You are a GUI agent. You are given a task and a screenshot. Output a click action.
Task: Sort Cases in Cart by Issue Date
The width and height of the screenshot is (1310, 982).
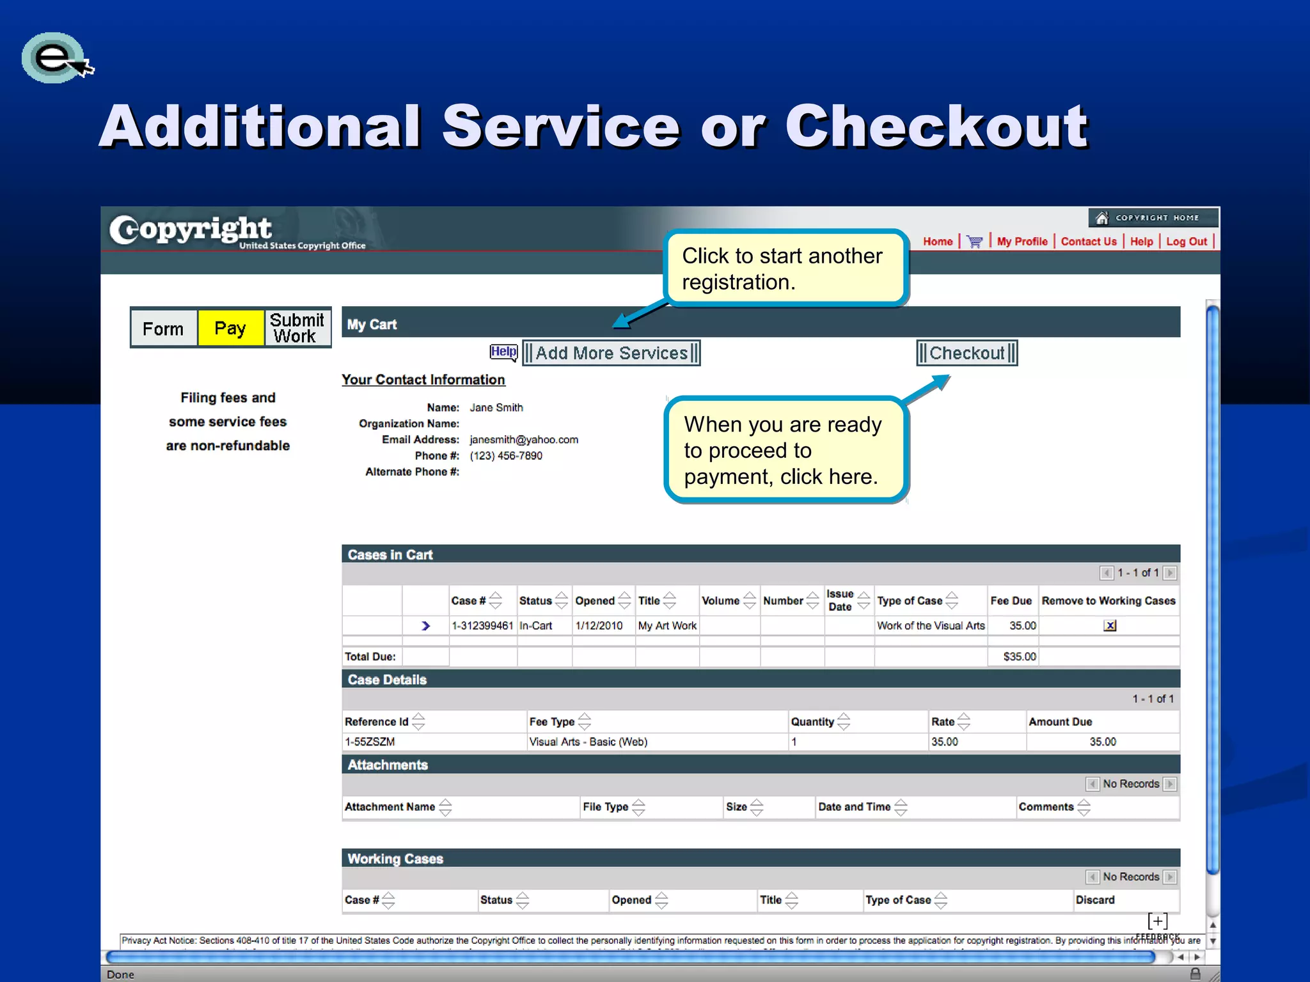[864, 600]
